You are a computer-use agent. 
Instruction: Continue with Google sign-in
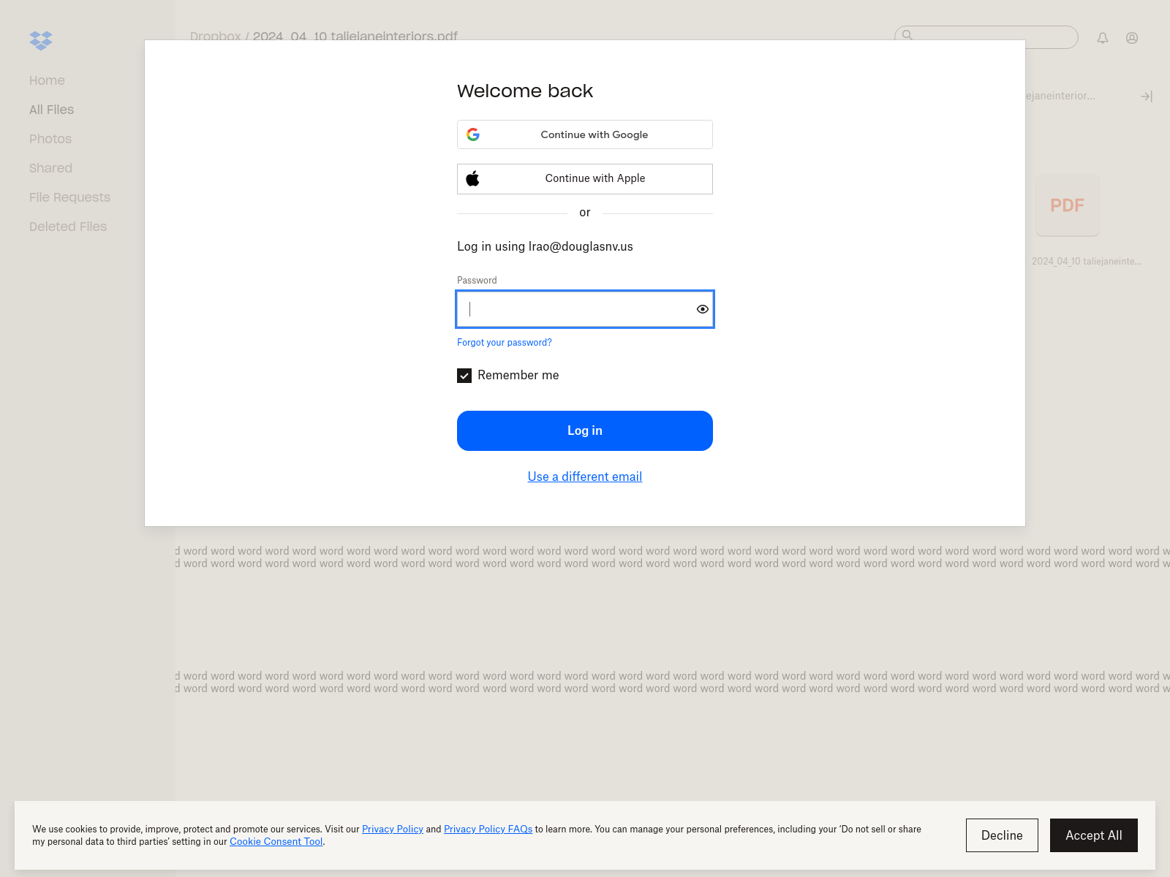585,134
